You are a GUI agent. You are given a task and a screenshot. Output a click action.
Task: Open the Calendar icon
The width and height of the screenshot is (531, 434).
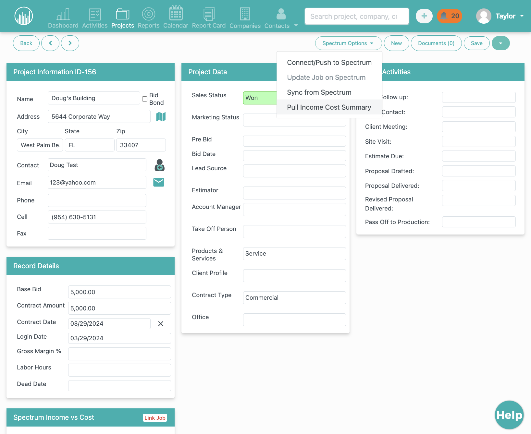point(176,13)
